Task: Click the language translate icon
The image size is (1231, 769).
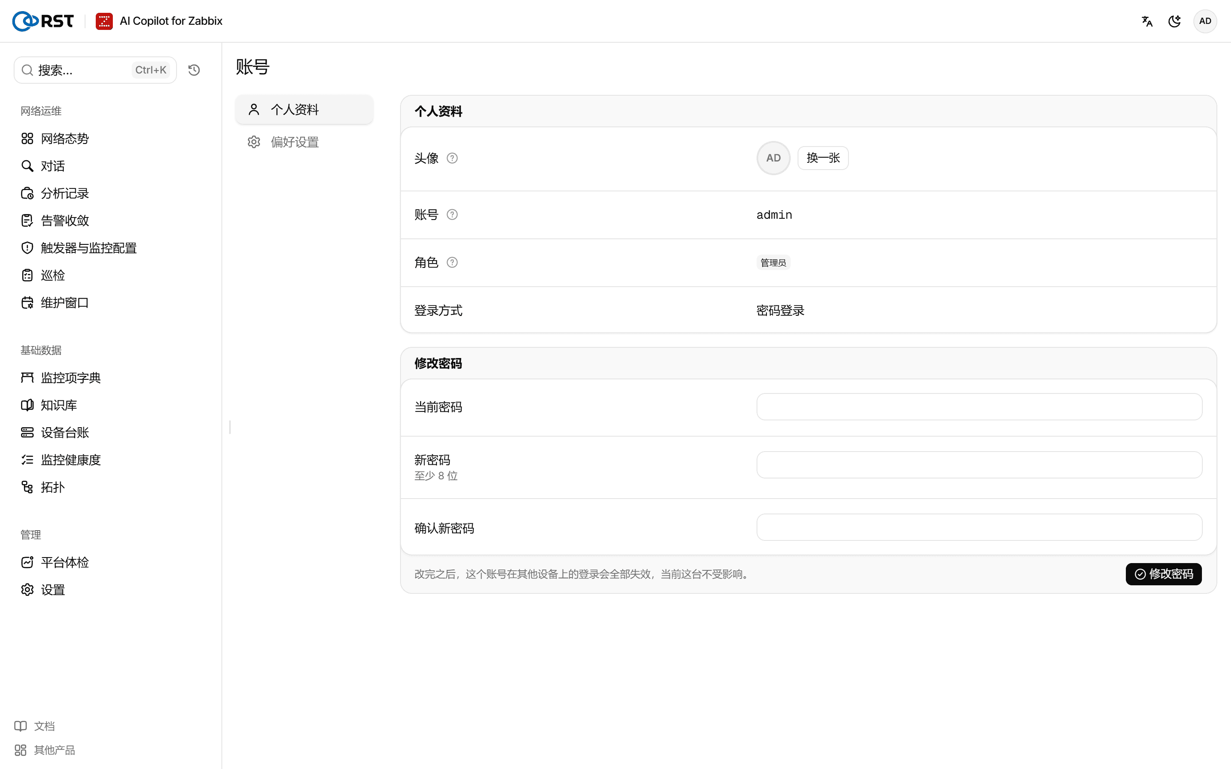Action: tap(1147, 21)
